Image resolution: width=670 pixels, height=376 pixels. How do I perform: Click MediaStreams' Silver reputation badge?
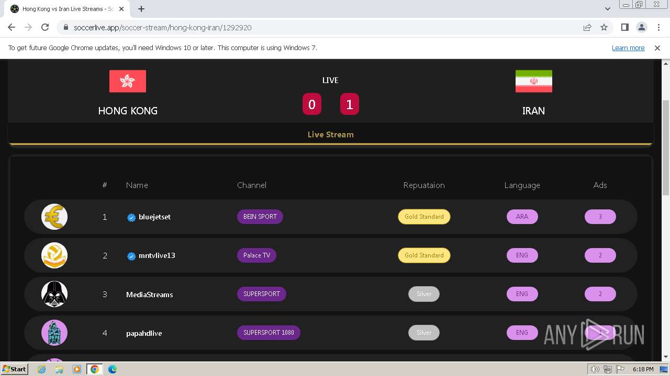[x=424, y=294]
